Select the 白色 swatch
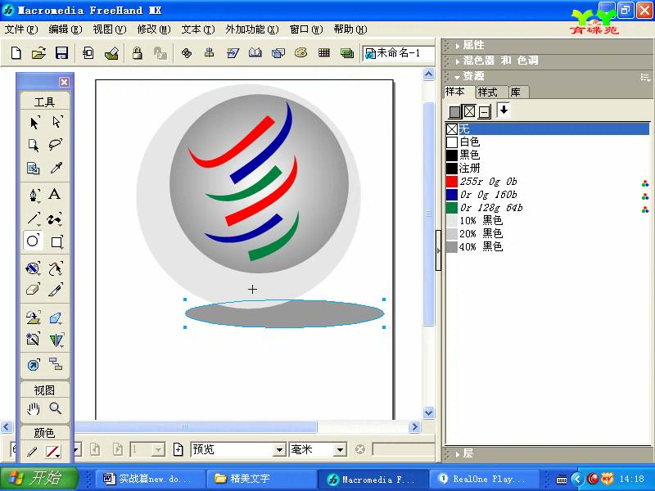The height and width of the screenshot is (491, 655). tap(548, 142)
